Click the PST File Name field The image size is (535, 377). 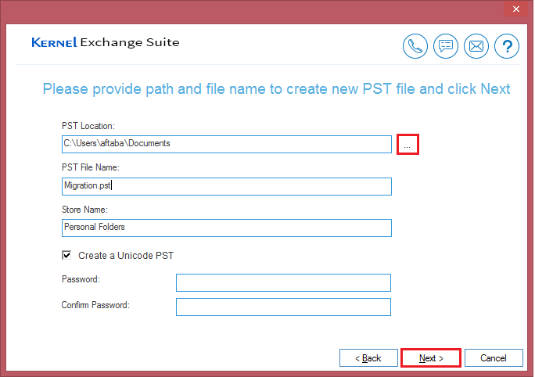(x=227, y=186)
